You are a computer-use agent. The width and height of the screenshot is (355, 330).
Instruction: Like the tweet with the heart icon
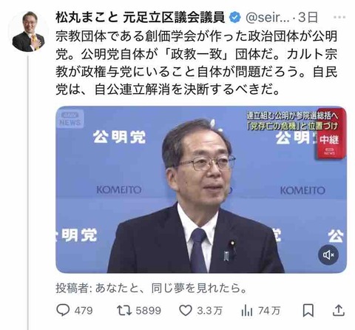pyautogui.click(x=186, y=310)
